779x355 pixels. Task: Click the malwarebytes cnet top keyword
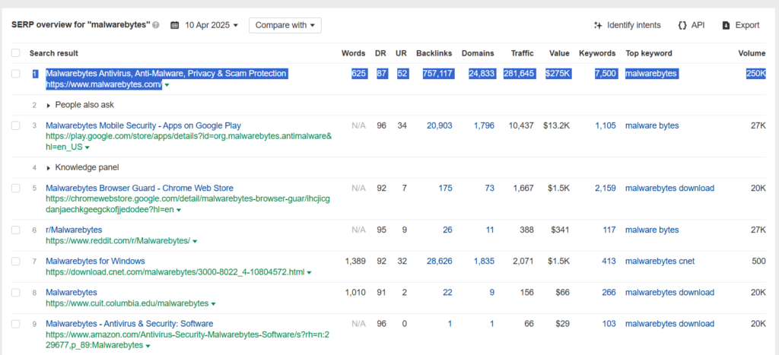(x=660, y=261)
